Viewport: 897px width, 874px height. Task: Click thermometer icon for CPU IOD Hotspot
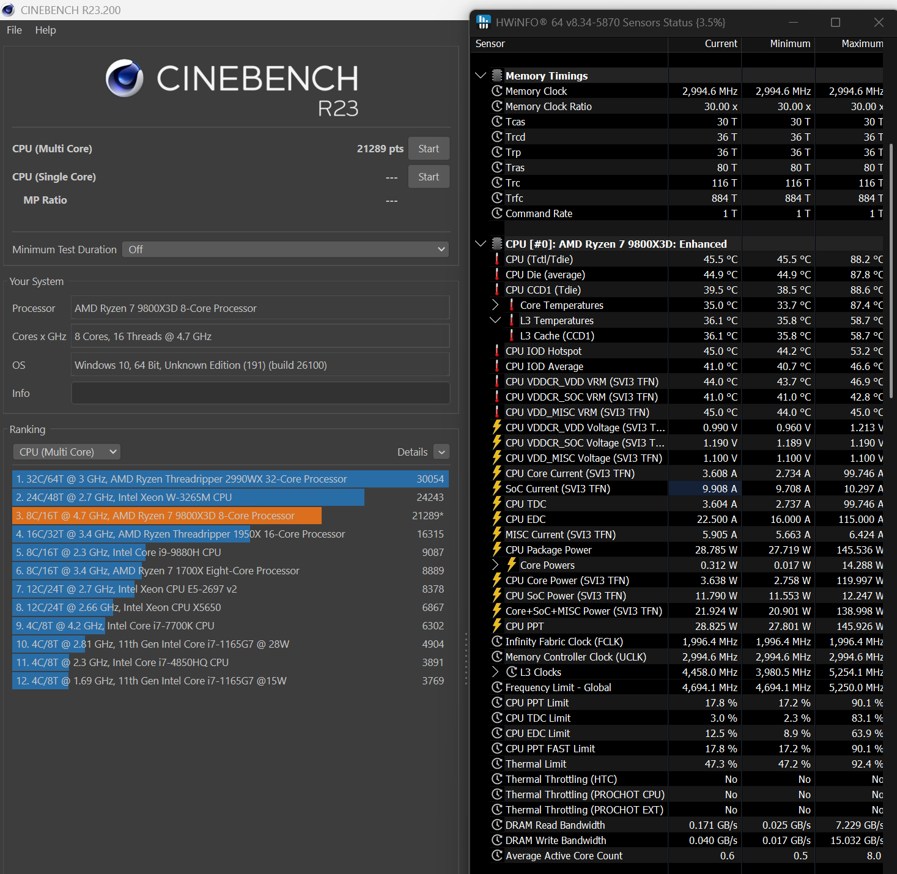click(496, 350)
